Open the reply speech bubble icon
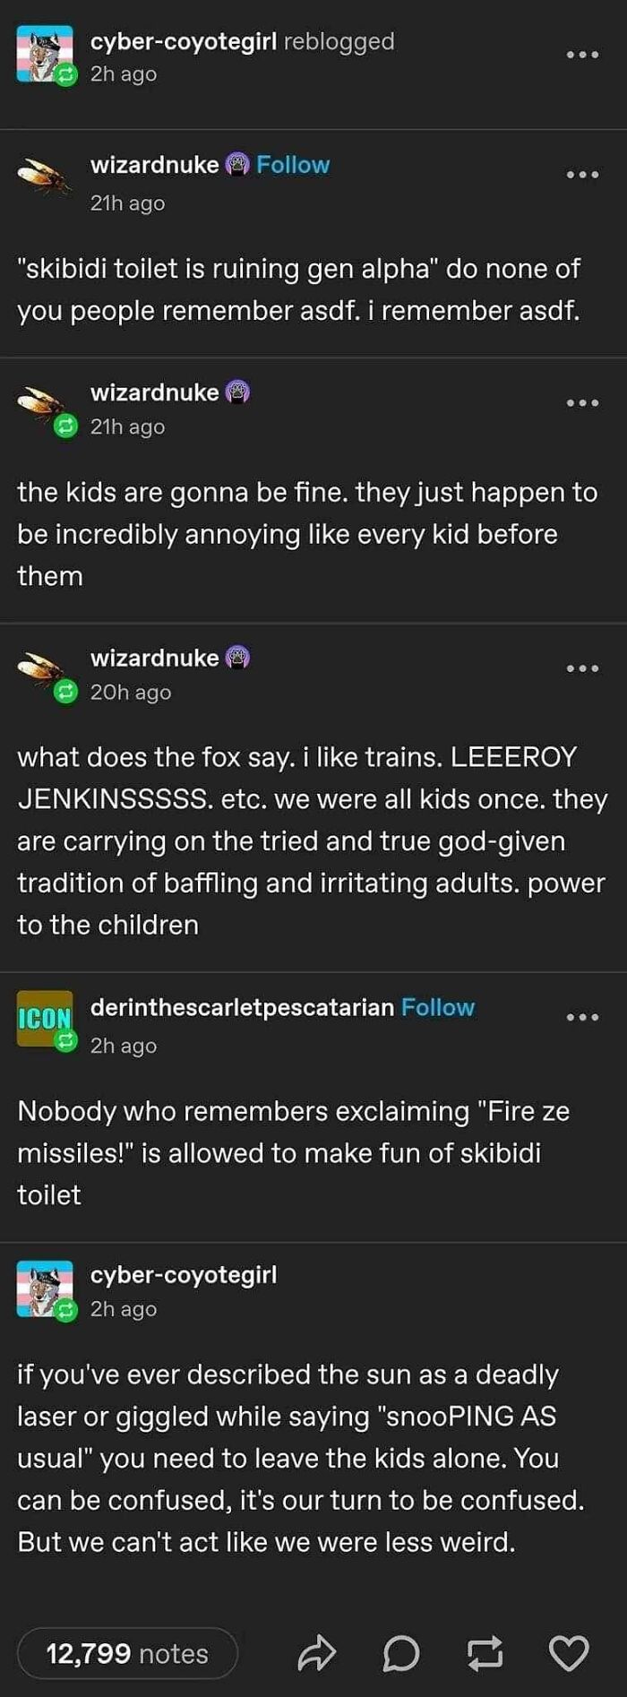Screen dimensions: 627x1697 pyautogui.click(x=400, y=1653)
